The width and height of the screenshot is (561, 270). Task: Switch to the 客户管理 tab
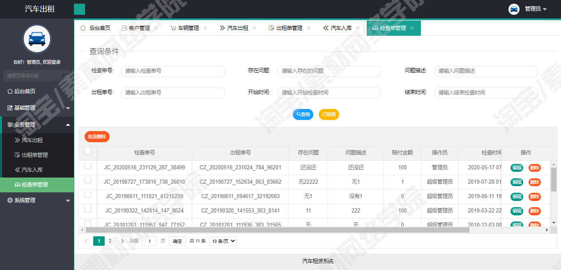[x=136, y=28]
